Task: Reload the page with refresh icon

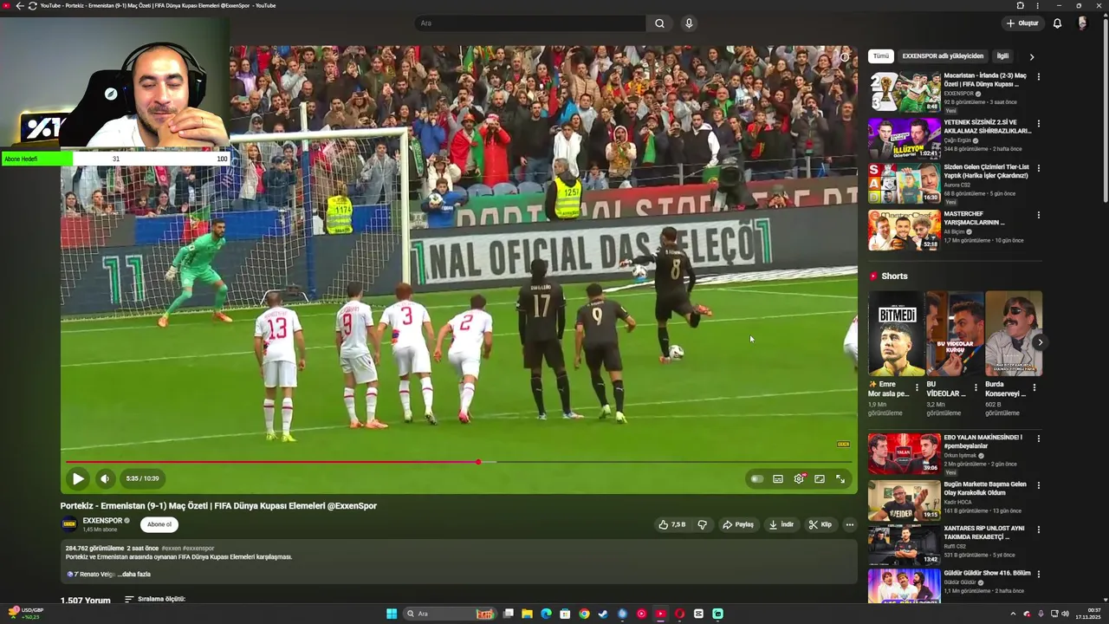Action: click(32, 5)
